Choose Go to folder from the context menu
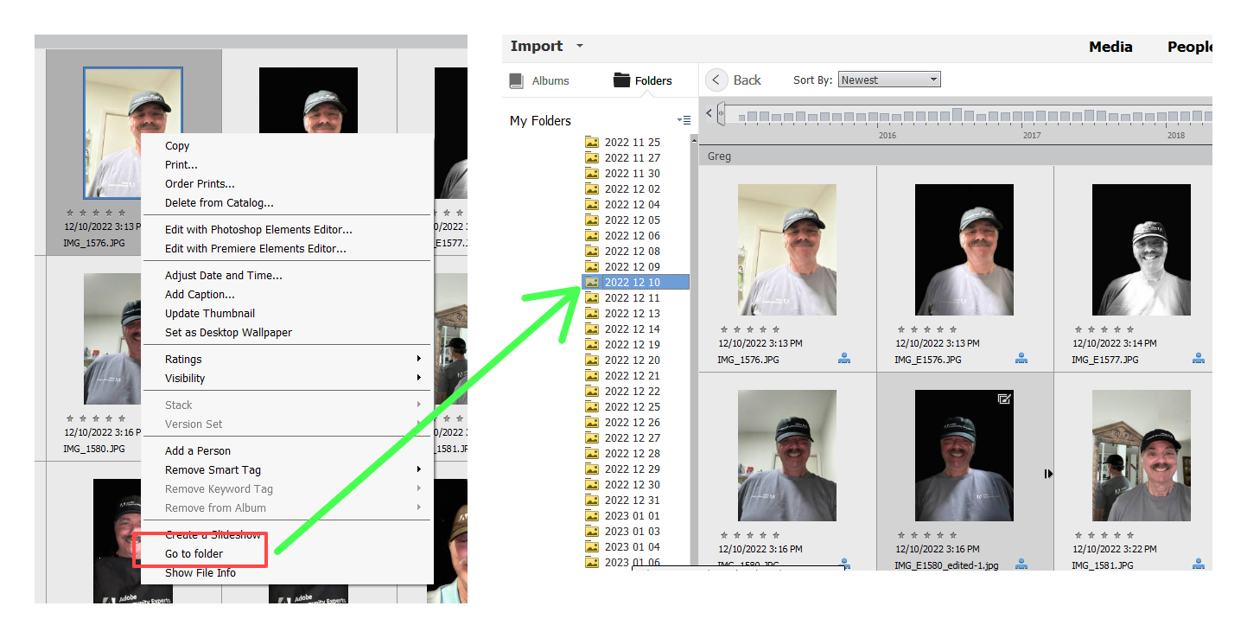 tap(195, 552)
